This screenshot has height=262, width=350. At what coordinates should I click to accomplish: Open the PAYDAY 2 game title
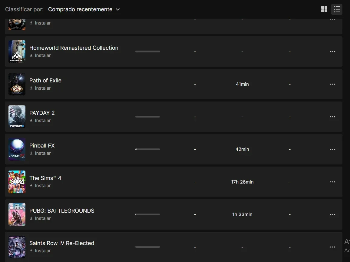(42, 113)
